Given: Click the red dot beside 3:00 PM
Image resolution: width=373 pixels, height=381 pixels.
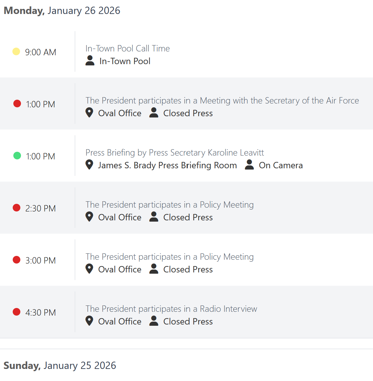Looking at the screenshot, I should [17, 260].
